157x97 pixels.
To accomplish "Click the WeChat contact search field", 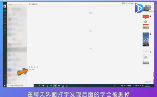I will pyautogui.click(x=15, y=4).
